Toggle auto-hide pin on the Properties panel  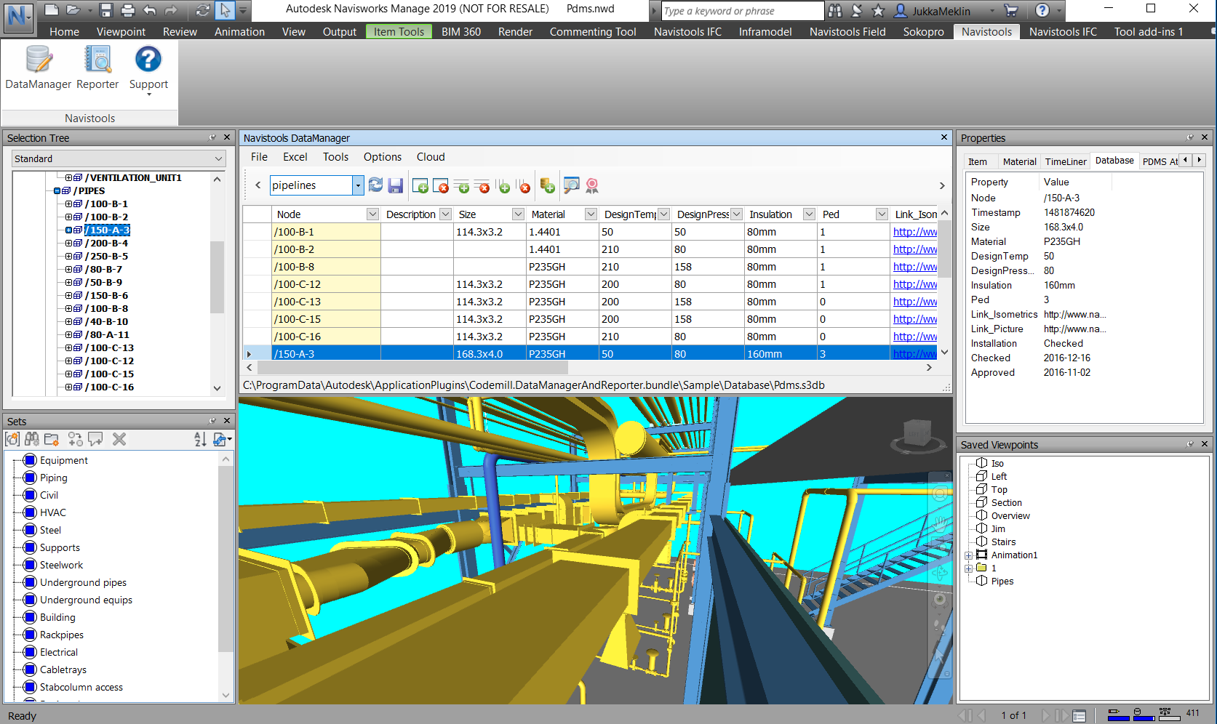click(x=1190, y=137)
